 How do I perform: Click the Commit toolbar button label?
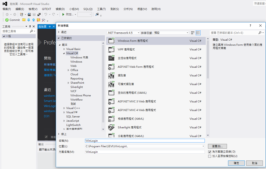point(14,20)
